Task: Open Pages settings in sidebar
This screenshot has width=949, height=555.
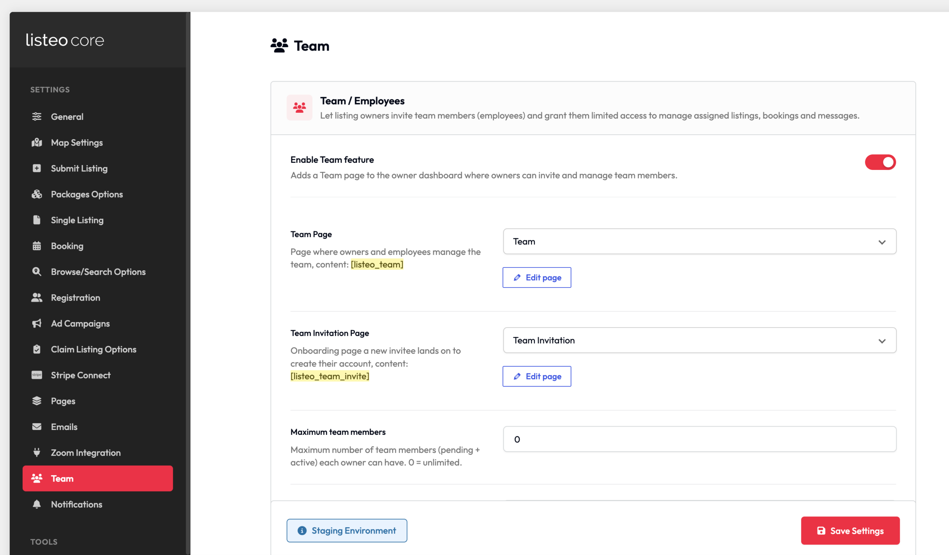Action: [97, 401]
